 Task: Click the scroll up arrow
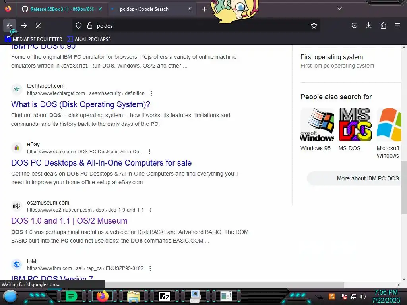pyautogui.click(x=404, y=48)
